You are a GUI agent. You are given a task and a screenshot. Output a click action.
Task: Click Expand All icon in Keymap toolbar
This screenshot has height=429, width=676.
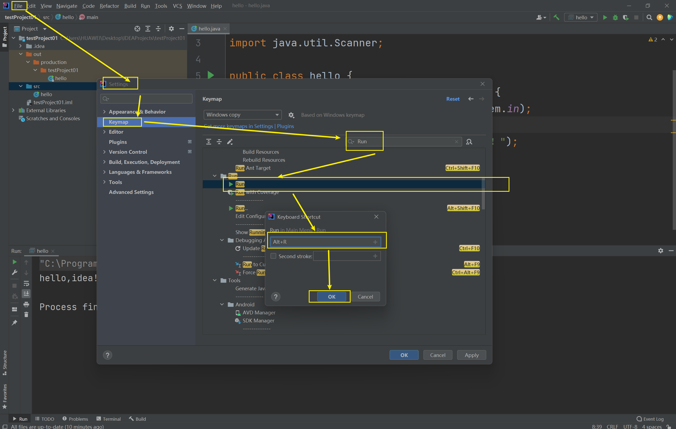click(x=209, y=142)
